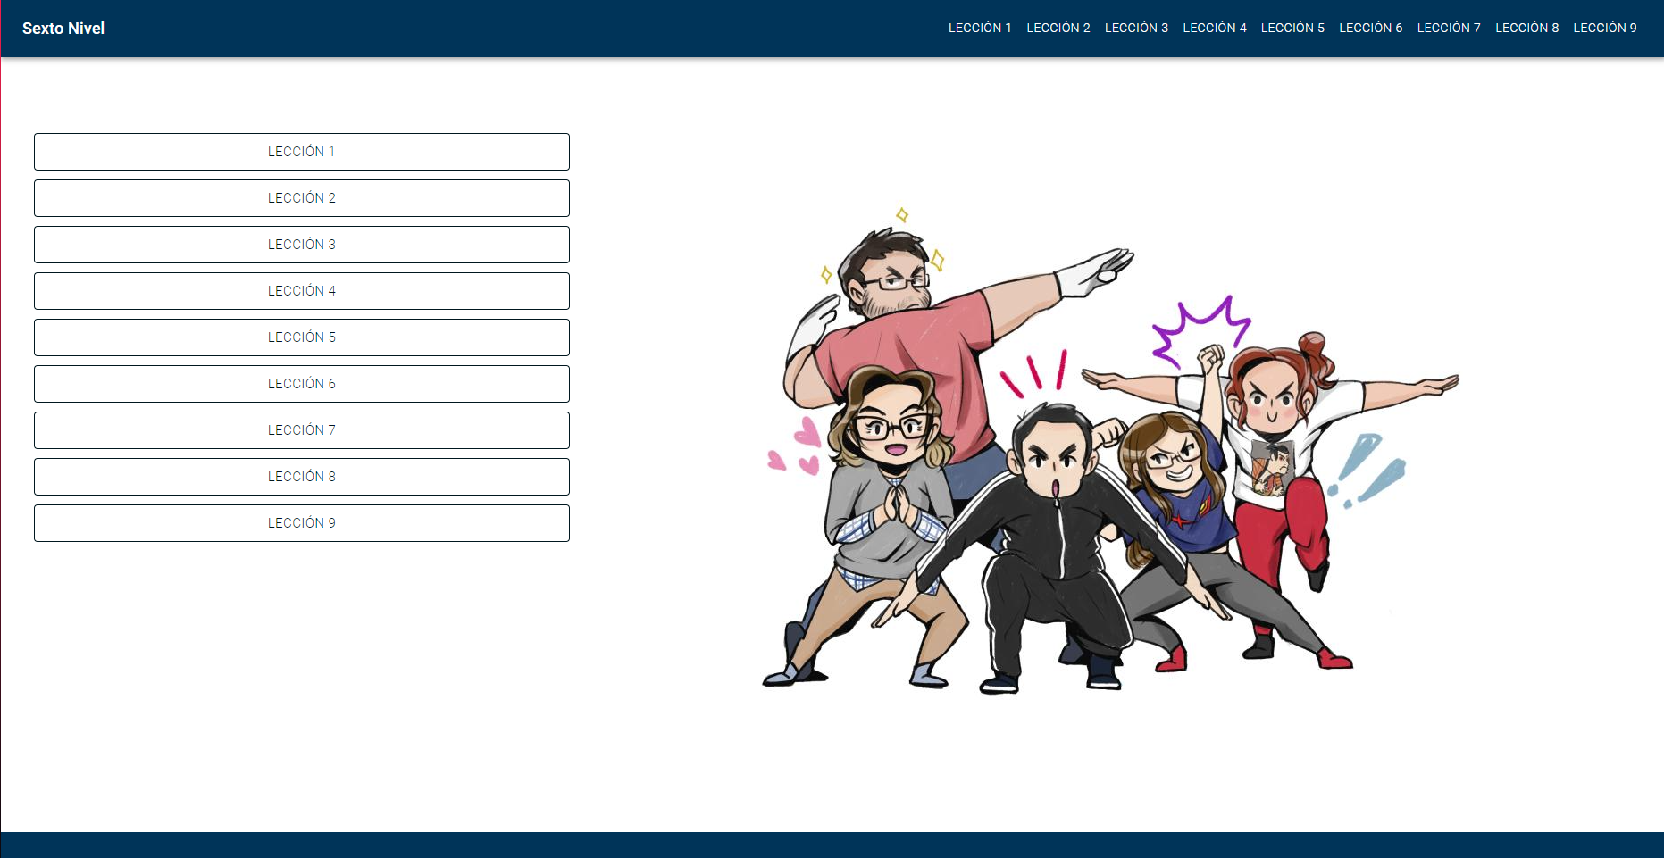Open LECCIÓN 4 in the top navigation bar

pos(1215,29)
